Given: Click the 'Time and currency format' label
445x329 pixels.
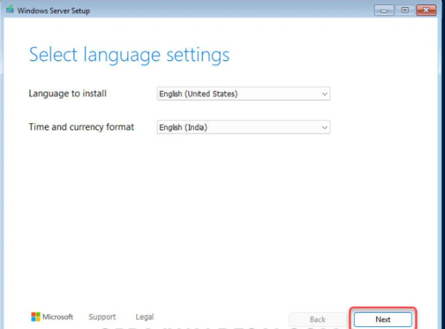Looking at the screenshot, I should click(81, 127).
